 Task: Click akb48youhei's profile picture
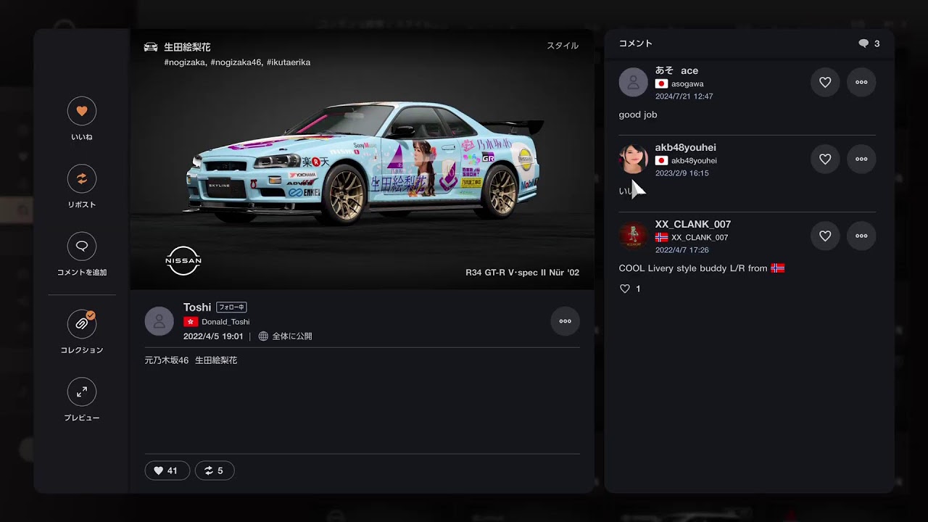coord(633,159)
